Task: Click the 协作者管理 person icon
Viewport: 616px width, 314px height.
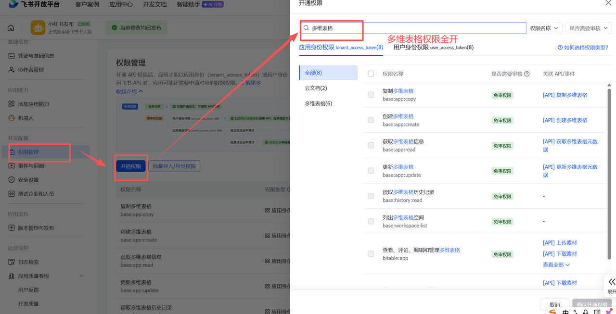Action: (x=12, y=70)
